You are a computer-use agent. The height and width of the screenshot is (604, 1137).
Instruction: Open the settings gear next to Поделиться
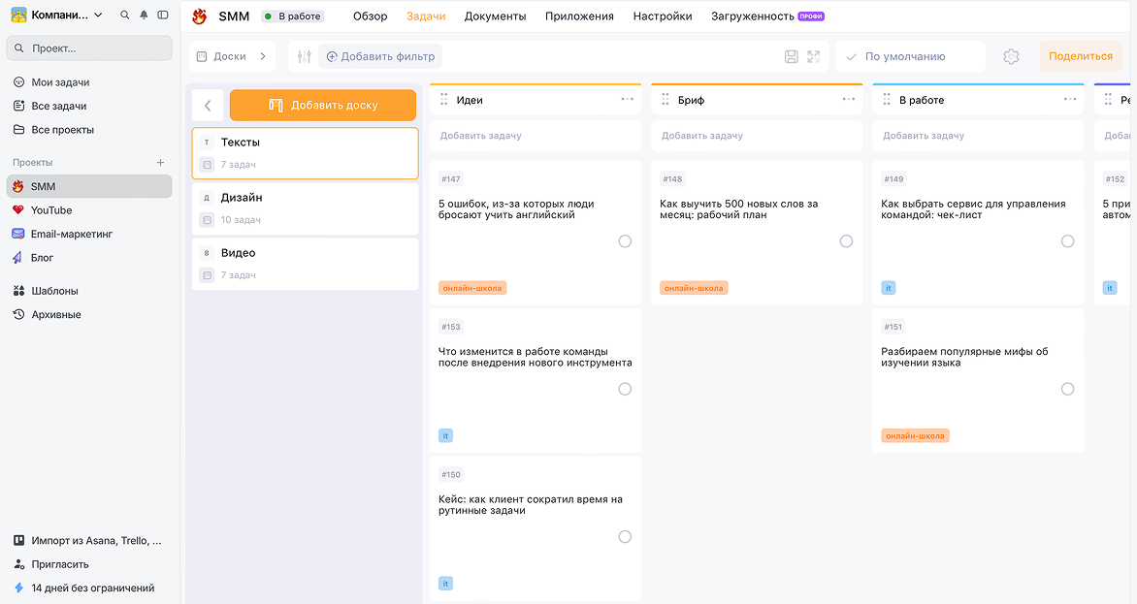[x=1011, y=56]
